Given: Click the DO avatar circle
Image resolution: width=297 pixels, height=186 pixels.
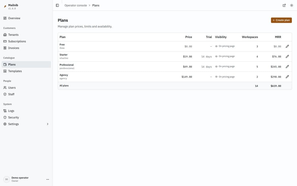Looking at the screenshot, I should (x=7, y=179).
